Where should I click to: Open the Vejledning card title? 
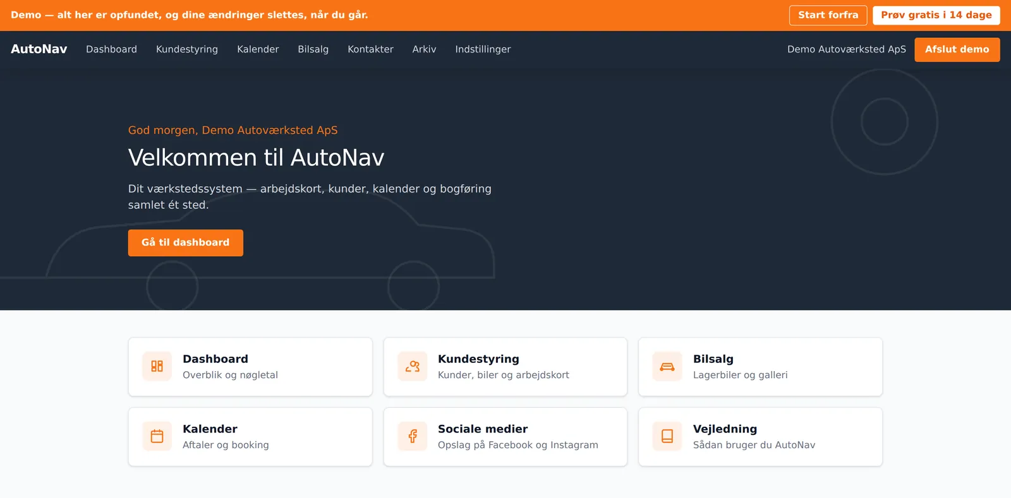point(725,429)
